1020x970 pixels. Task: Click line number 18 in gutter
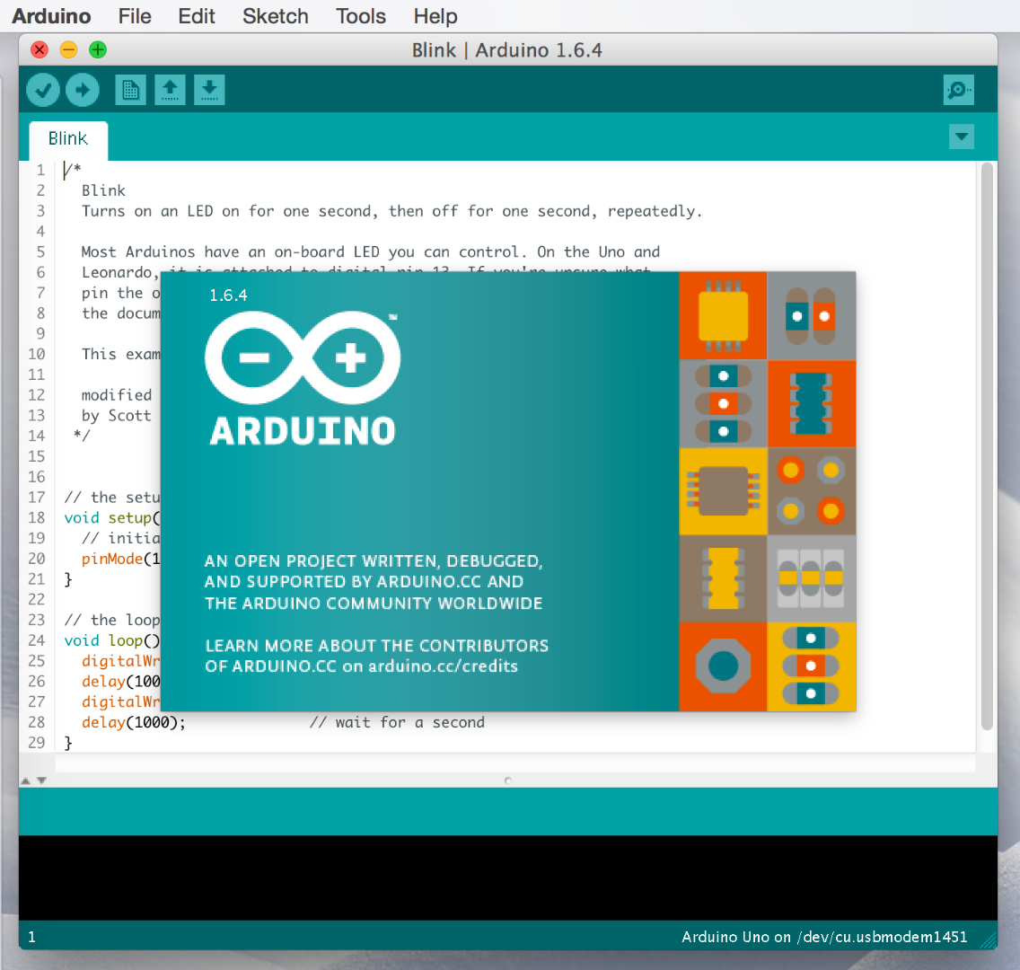click(x=36, y=517)
